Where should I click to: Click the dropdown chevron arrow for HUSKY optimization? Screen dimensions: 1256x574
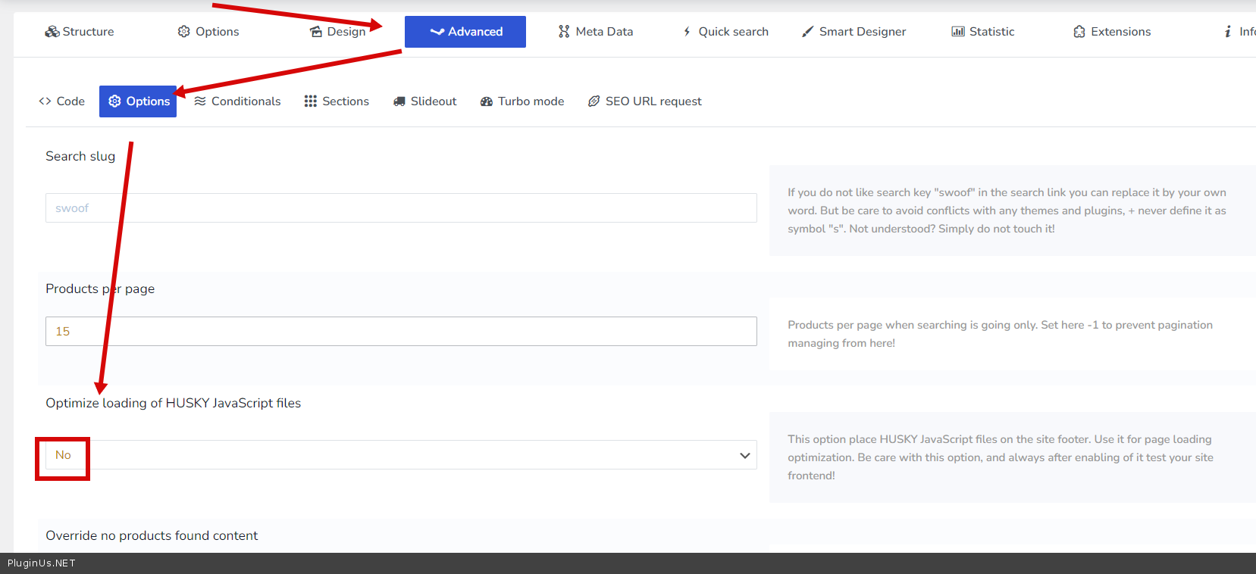click(x=744, y=455)
